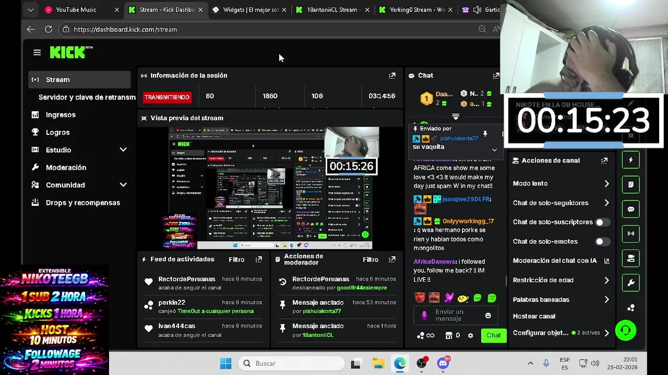The width and height of the screenshot is (668, 375).
Task: Click the purple microphone icon in chat input
Action: click(x=424, y=316)
